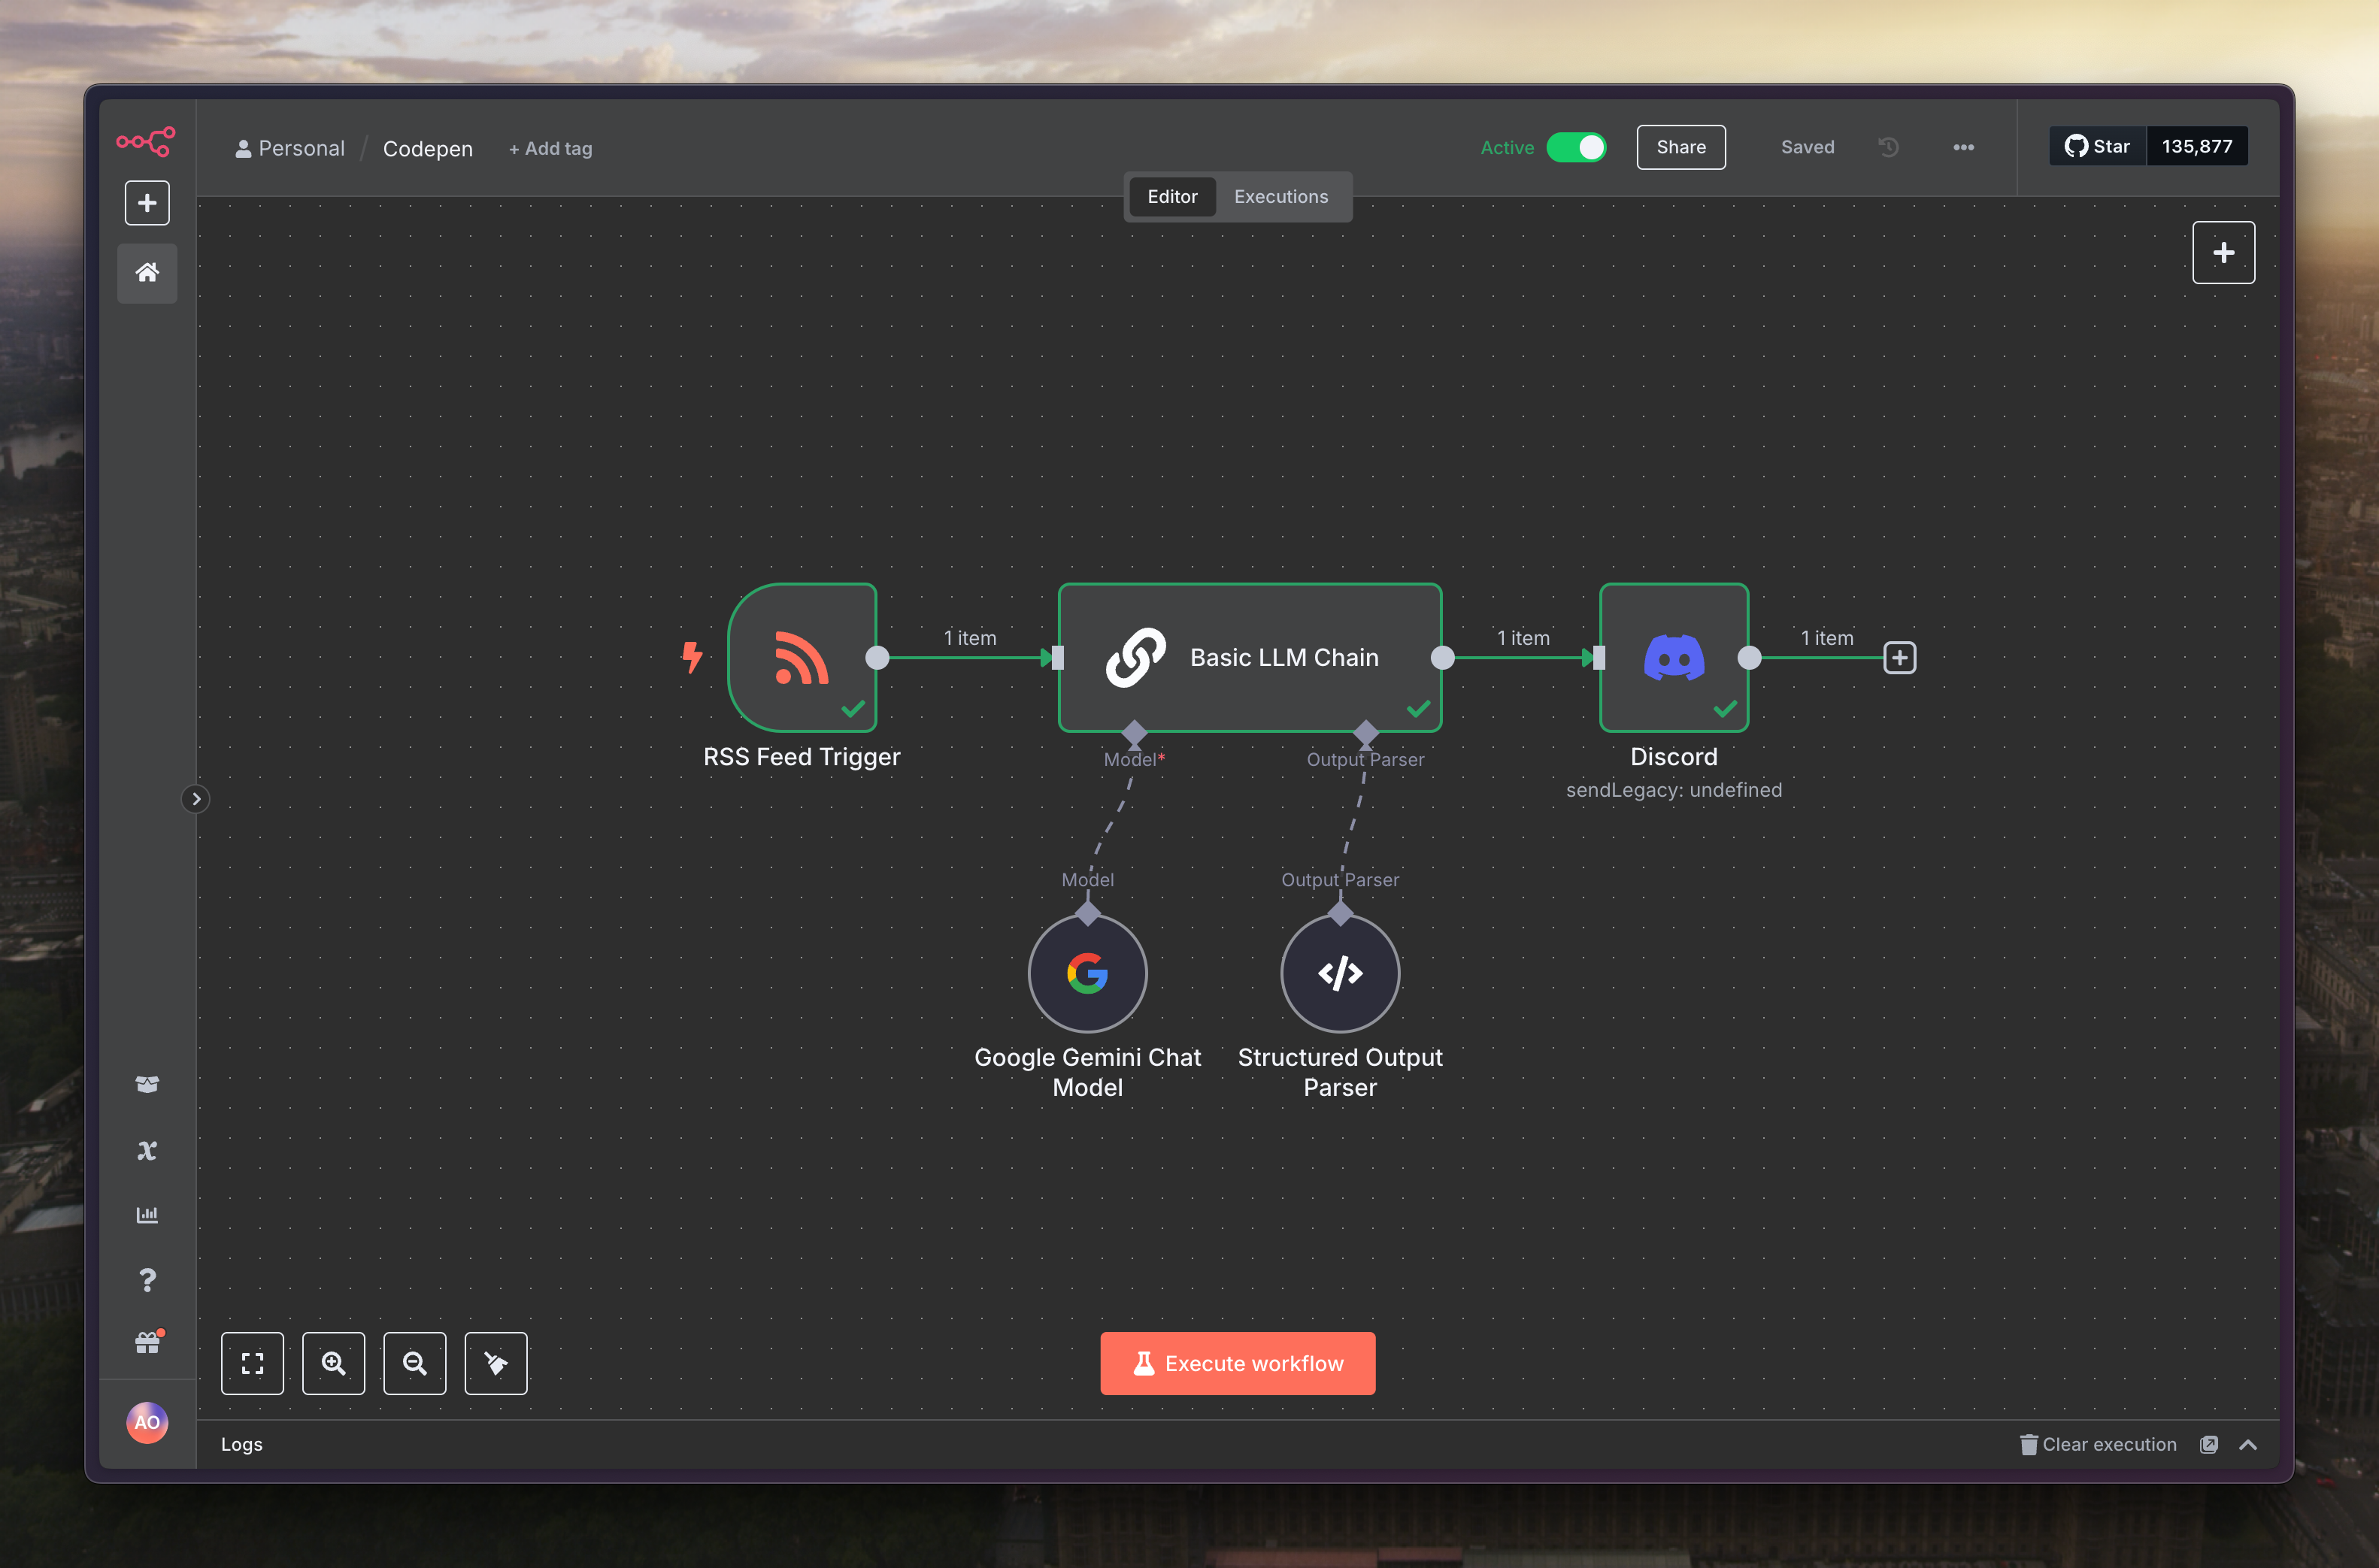Zoom in on the canvas
The height and width of the screenshot is (1568, 2379).
(333, 1363)
